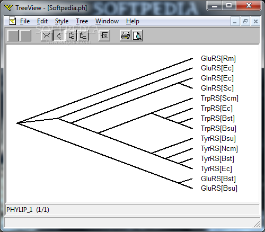
Task: Click the GluRS[Ec] taxon label
Action: [217, 68]
